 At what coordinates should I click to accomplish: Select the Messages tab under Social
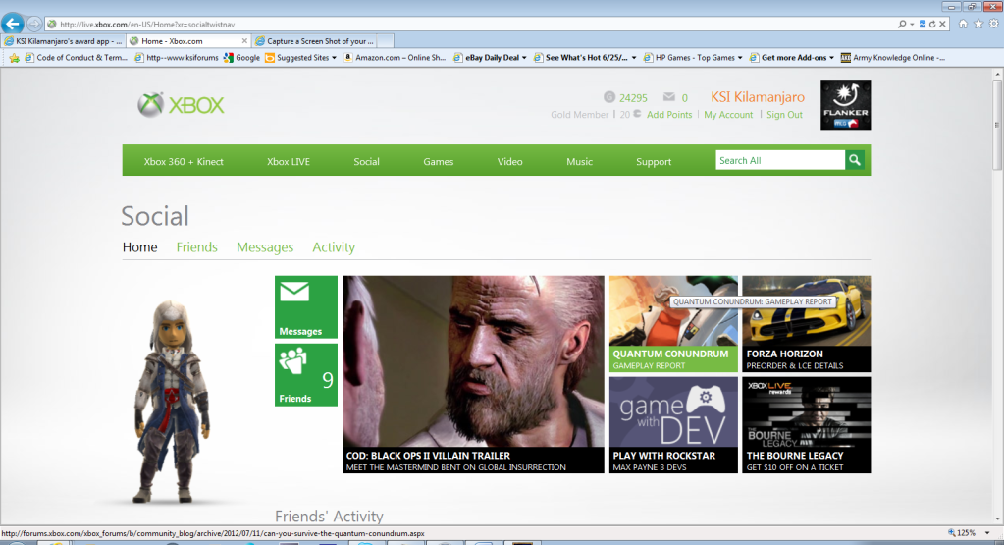click(264, 247)
